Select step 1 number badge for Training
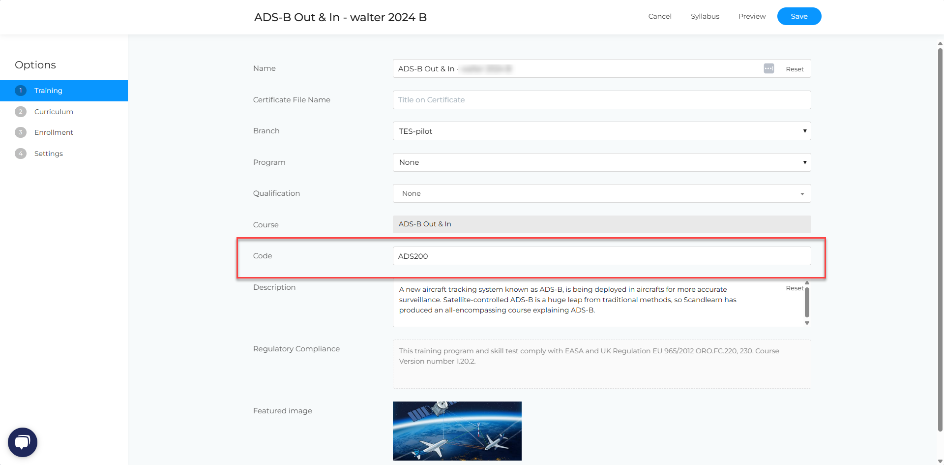This screenshot has height=465, width=944. (x=21, y=91)
